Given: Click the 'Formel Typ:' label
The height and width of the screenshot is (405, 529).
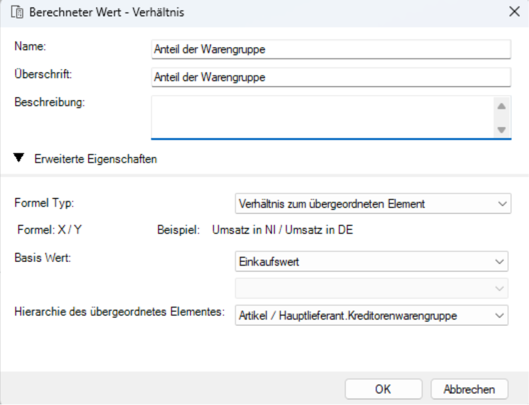Looking at the screenshot, I should (x=44, y=203).
